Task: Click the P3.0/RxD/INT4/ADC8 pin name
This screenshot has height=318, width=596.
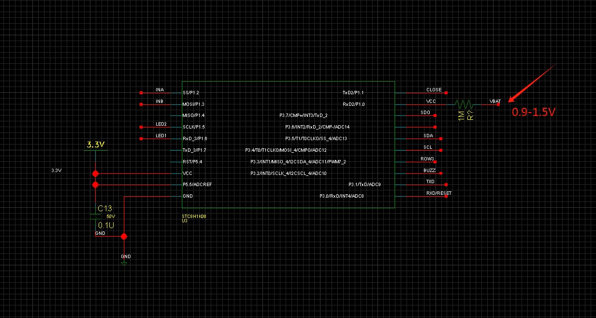Action: pos(341,196)
